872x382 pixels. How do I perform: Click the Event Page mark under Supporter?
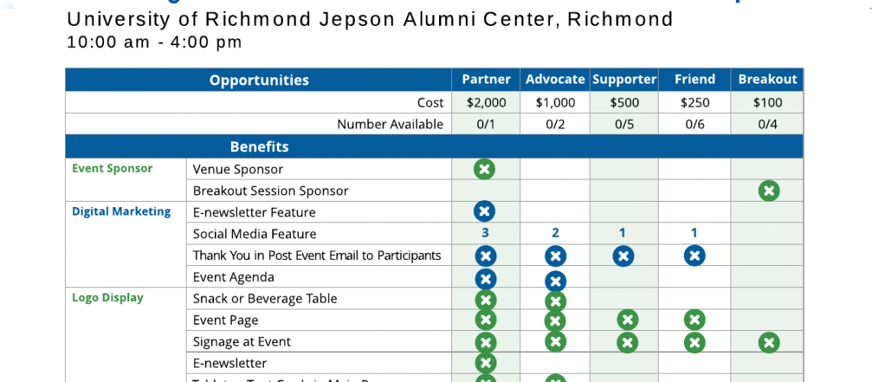click(x=627, y=320)
